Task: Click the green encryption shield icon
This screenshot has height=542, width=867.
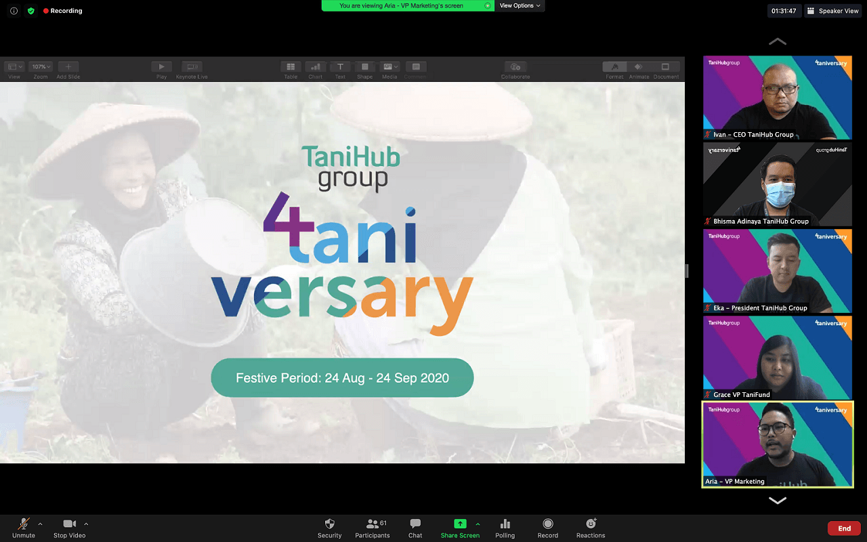Action: (x=30, y=11)
